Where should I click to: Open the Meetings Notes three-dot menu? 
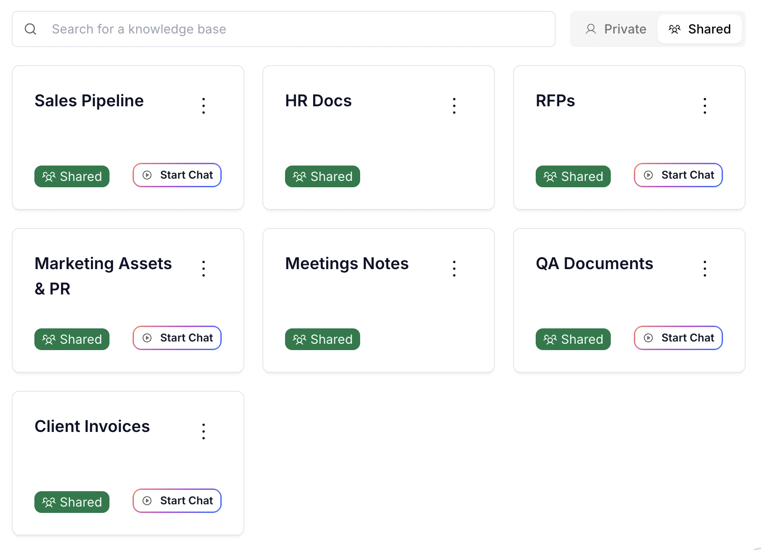[x=454, y=268]
